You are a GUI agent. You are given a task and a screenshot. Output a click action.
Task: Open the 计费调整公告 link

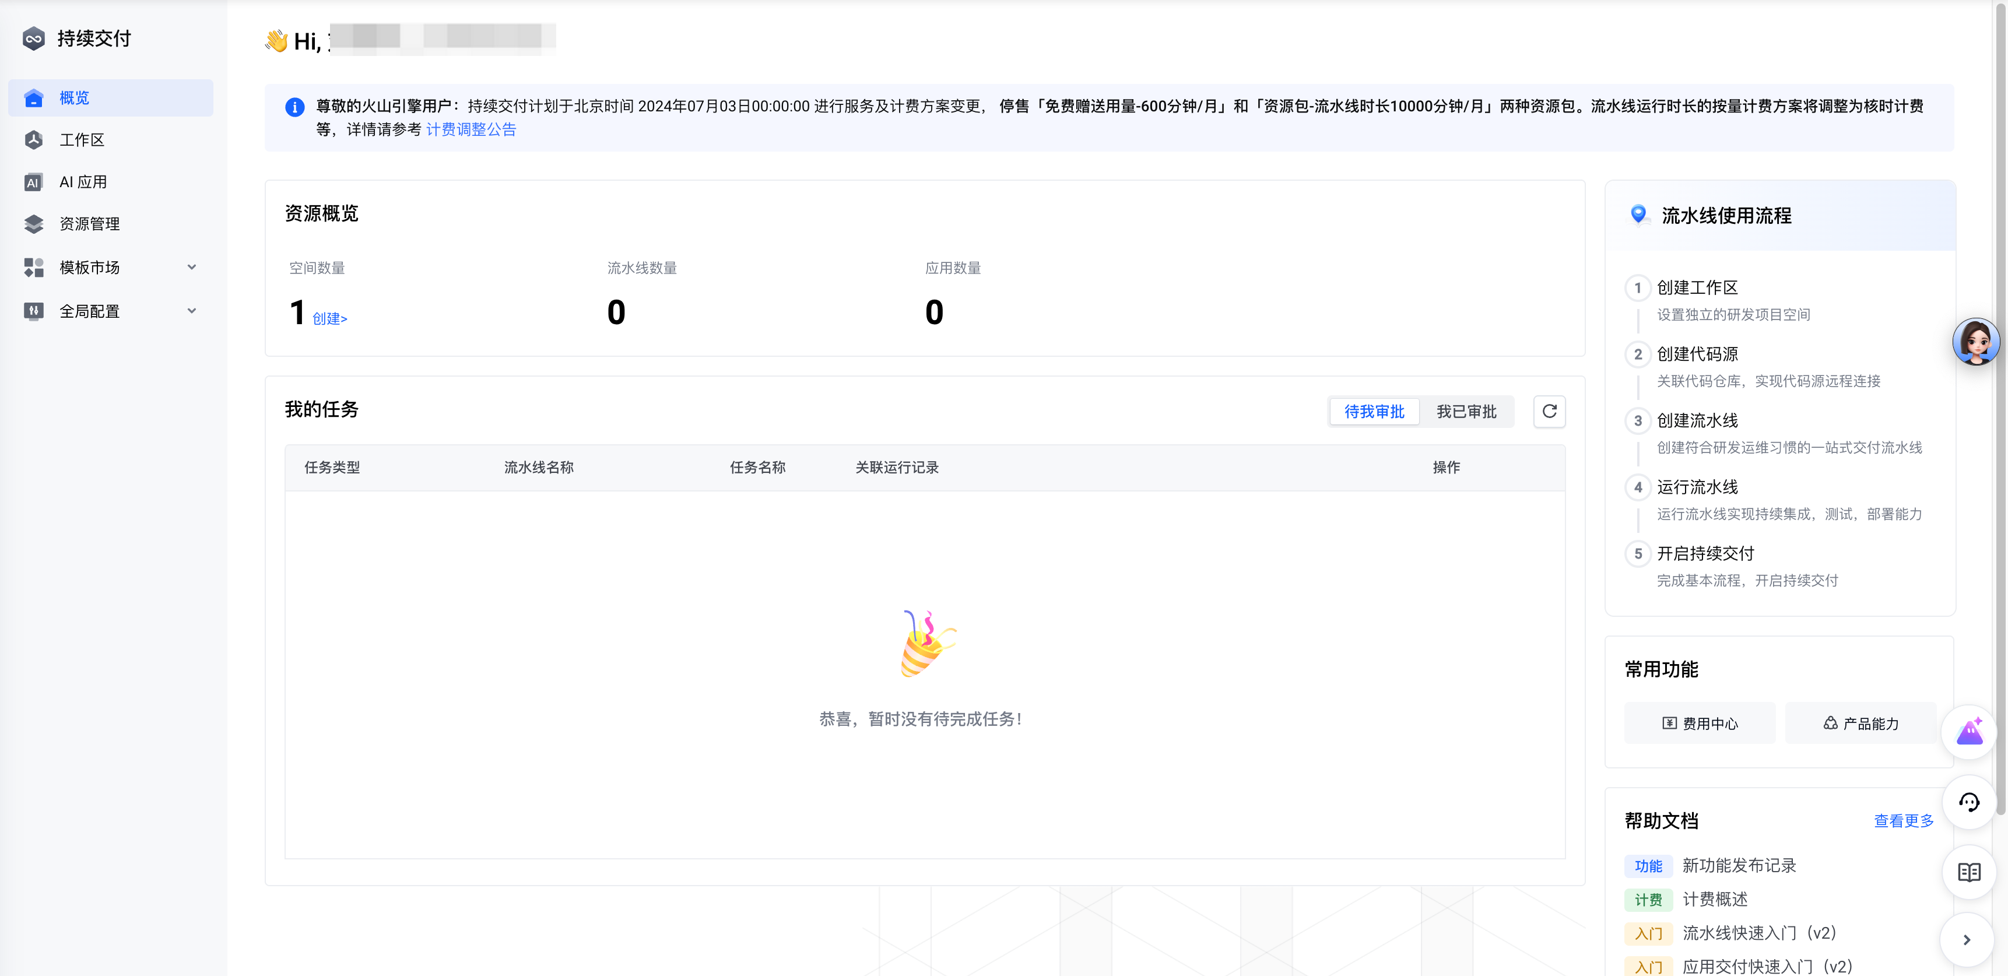[472, 129]
